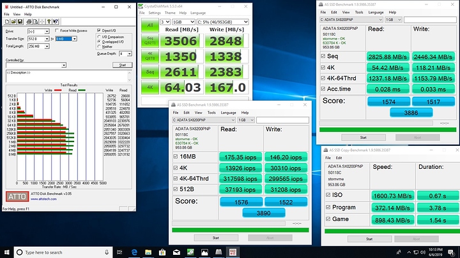Image resolution: width=460 pixels, height=258 pixels.
Task: Enable Force Write Access checkbox
Action: pyautogui.click(x=57, y=31)
